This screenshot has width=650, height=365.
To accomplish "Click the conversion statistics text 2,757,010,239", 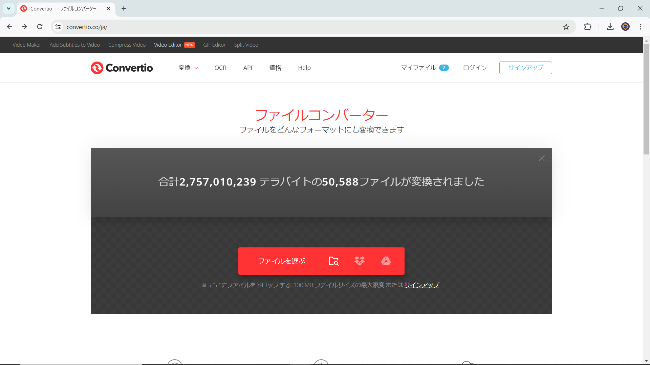I will pos(217,182).
